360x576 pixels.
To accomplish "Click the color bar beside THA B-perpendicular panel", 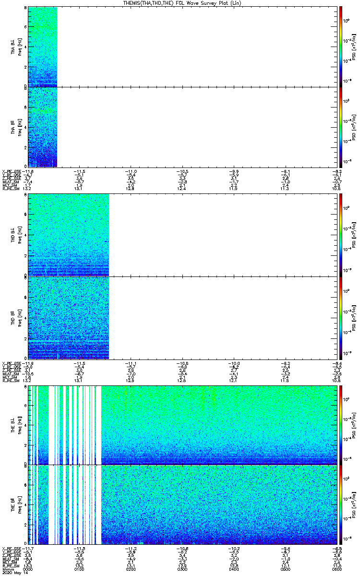I will click(x=341, y=47).
